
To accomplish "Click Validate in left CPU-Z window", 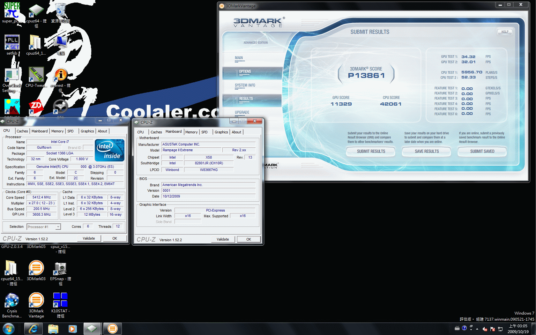I will [89, 238].
